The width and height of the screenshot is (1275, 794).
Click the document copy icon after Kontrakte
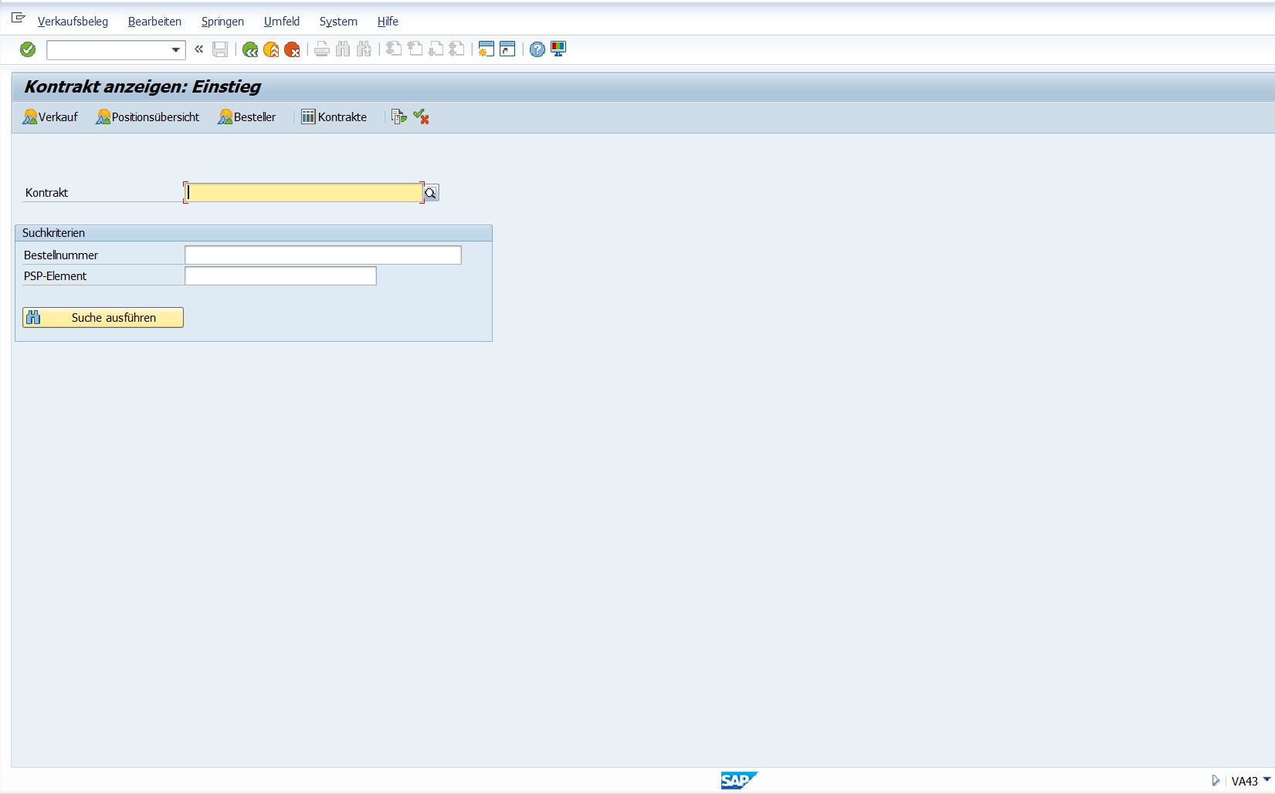[398, 117]
